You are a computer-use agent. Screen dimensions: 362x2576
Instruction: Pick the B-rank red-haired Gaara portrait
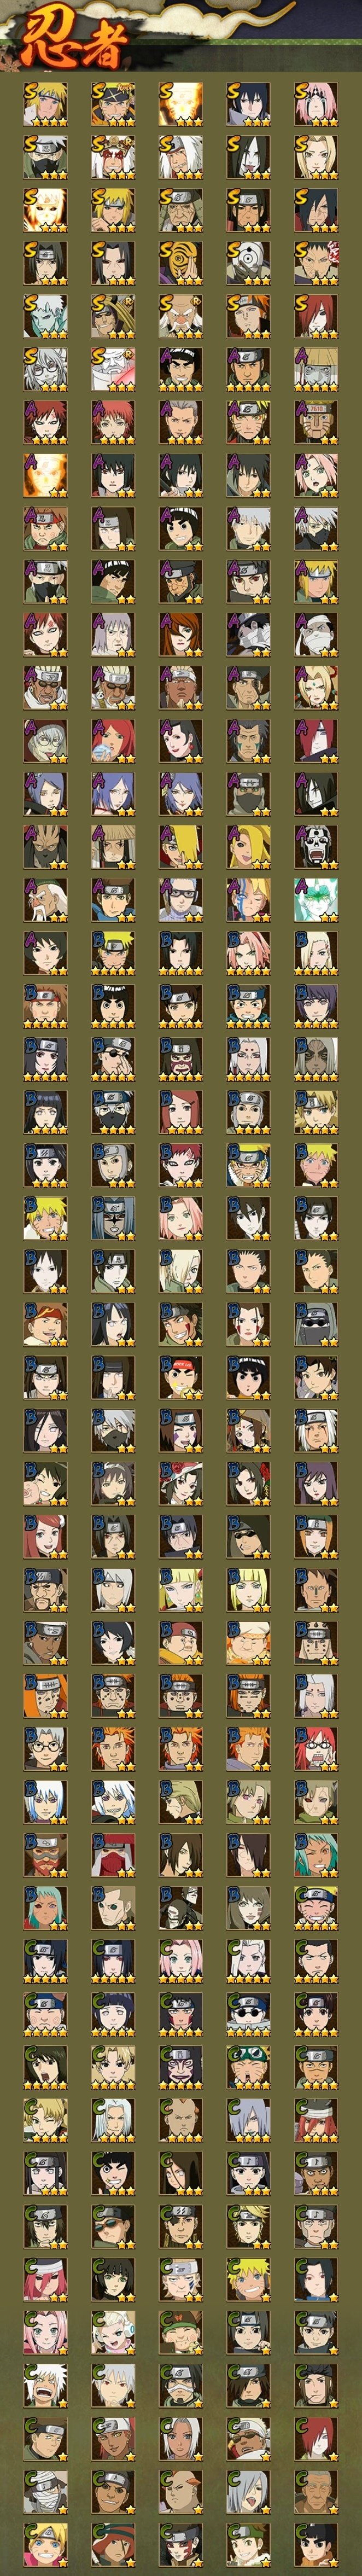(x=180, y=1164)
